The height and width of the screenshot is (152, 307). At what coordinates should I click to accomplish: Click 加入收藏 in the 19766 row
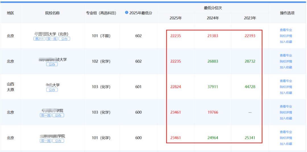tap(286, 118)
